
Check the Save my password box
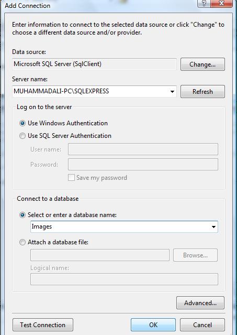pyautogui.click(x=71, y=178)
